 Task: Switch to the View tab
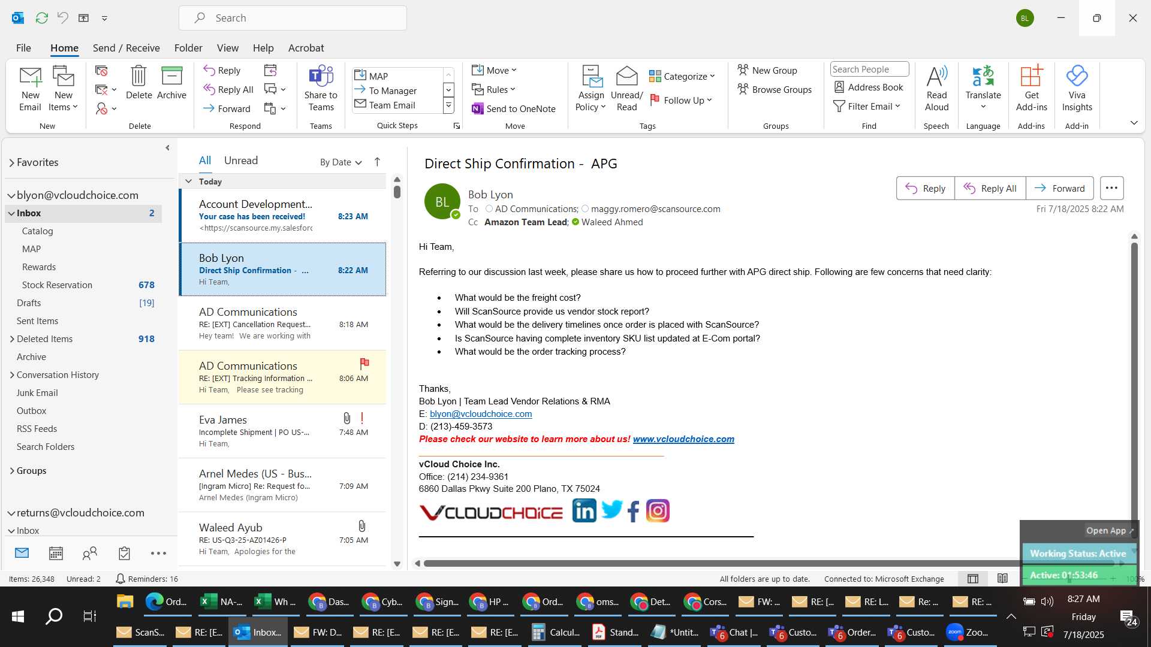(x=227, y=48)
